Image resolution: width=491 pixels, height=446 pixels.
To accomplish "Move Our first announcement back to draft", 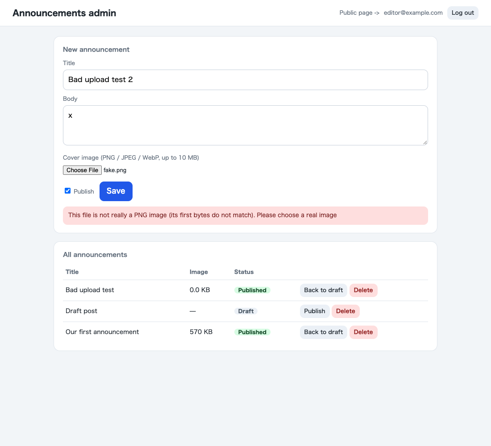I will [324, 332].
